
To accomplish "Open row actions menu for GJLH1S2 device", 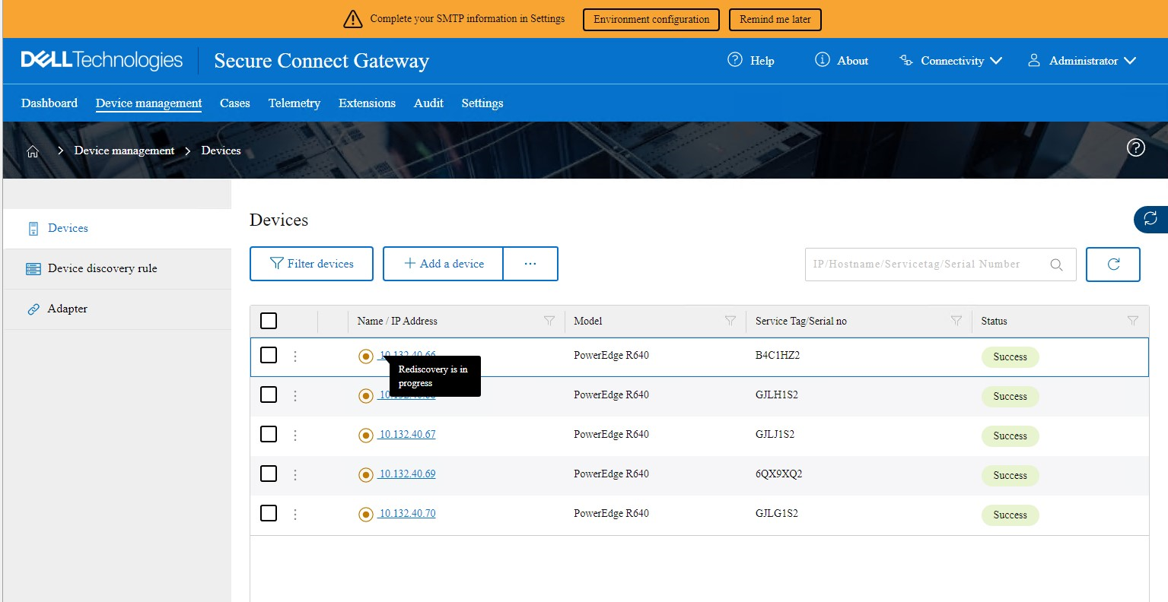I will pyautogui.click(x=295, y=395).
